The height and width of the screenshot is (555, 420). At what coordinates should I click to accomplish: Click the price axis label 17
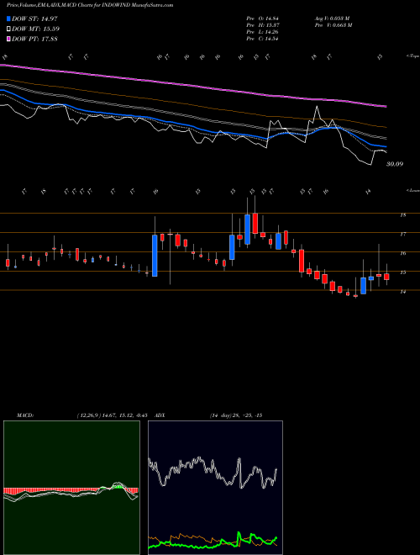pos(402,234)
